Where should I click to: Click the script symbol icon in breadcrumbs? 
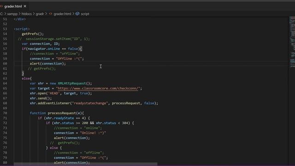[77, 14]
